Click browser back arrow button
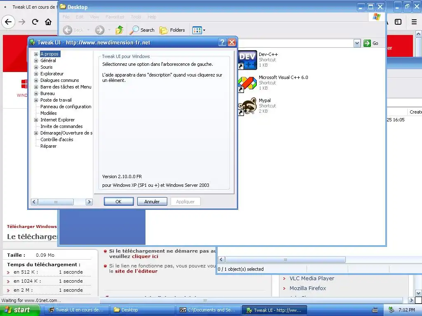Screen dimensions: 422x316 [8, 22]
